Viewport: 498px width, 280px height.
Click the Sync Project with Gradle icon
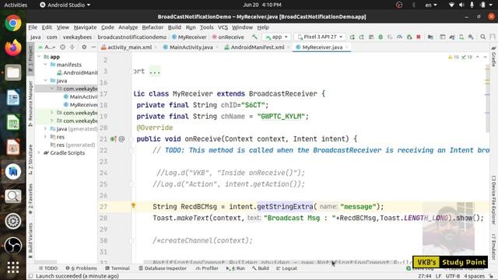coord(452,37)
